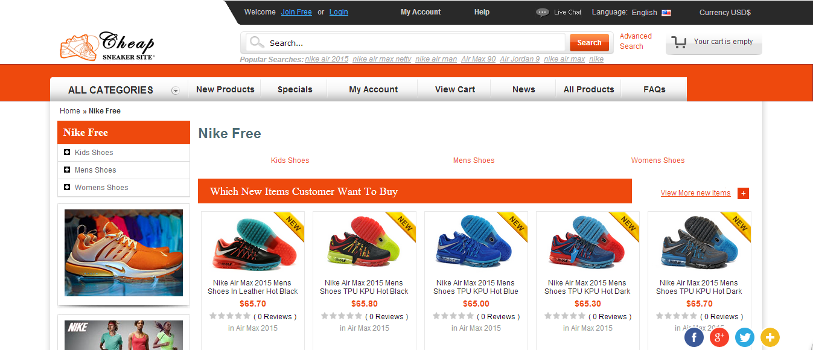The image size is (813, 350).
Task: Open the FAQs navigation tab
Action: point(654,89)
